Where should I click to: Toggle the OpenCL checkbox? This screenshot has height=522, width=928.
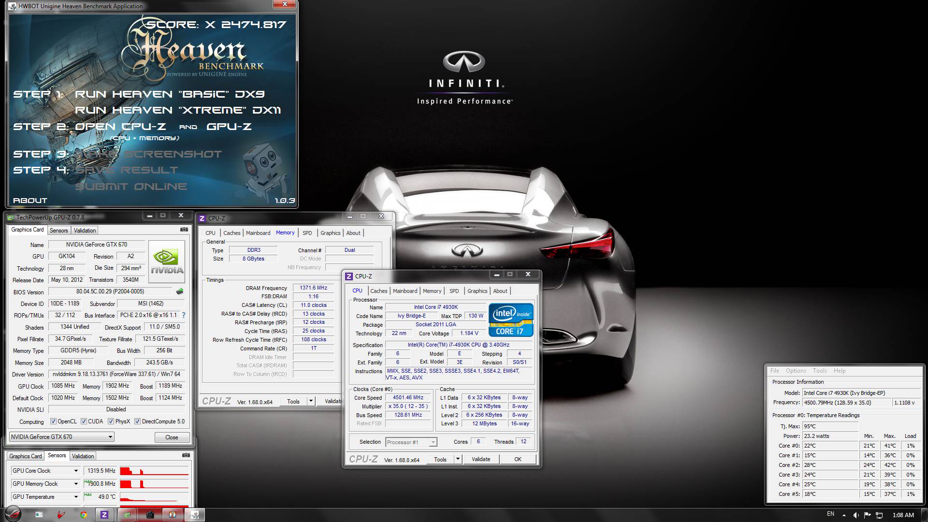tap(53, 421)
